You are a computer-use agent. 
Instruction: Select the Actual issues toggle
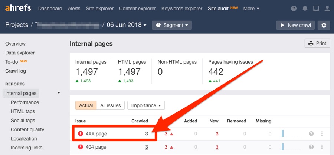point(86,105)
